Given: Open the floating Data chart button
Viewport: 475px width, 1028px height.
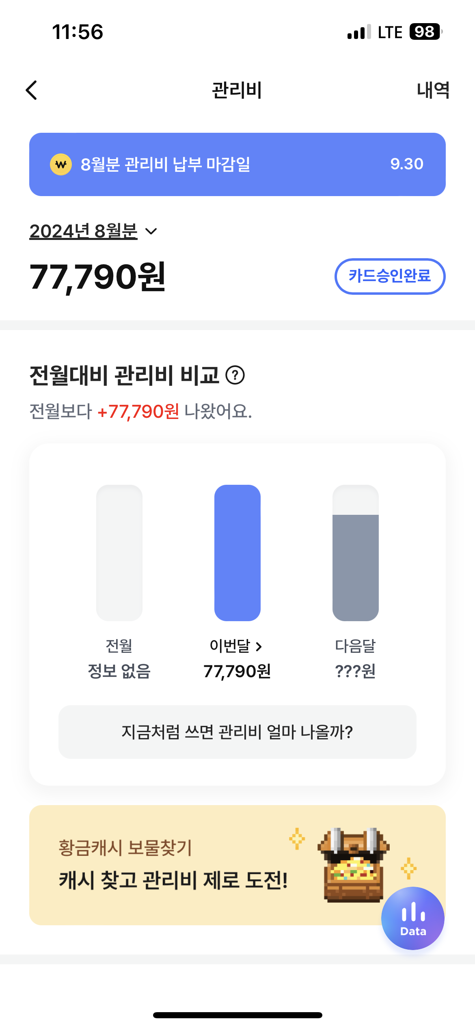Looking at the screenshot, I should 413,918.
